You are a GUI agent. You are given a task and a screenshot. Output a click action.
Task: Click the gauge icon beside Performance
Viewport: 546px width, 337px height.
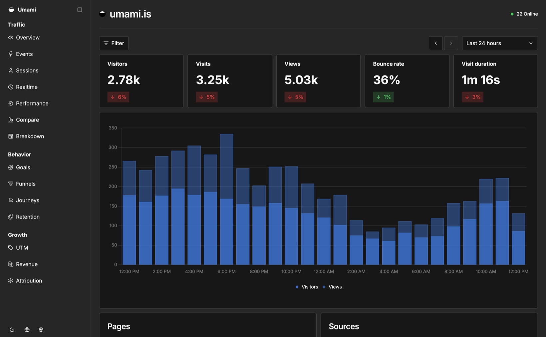11,103
